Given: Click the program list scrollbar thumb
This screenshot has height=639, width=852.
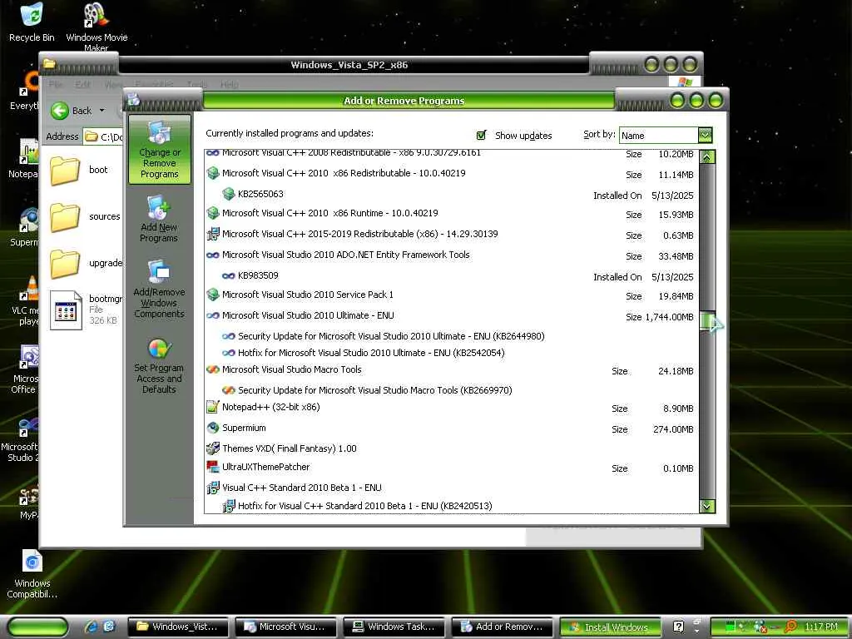Looking at the screenshot, I should pos(707,320).
